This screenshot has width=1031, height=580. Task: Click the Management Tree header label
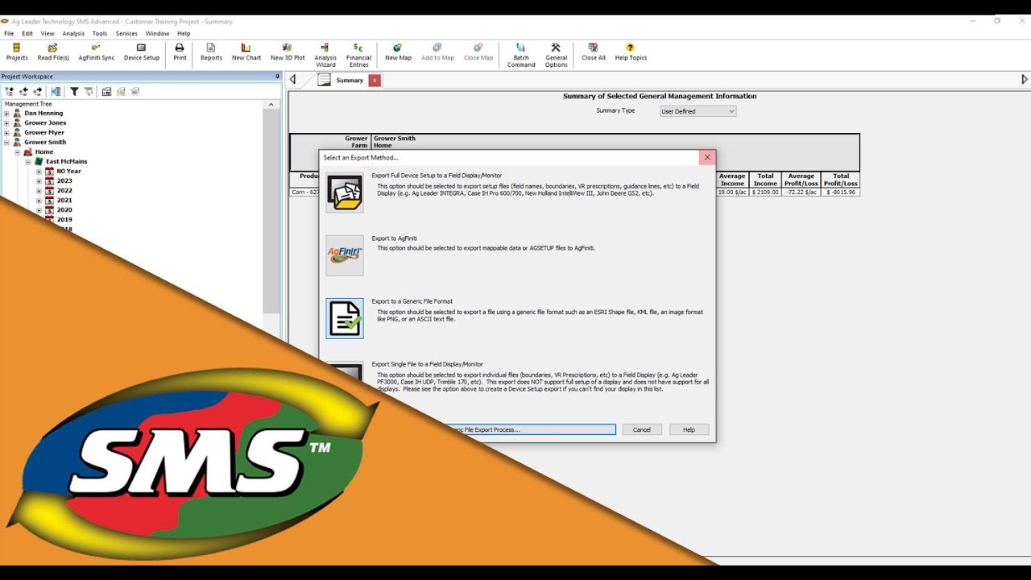point(28,104)
